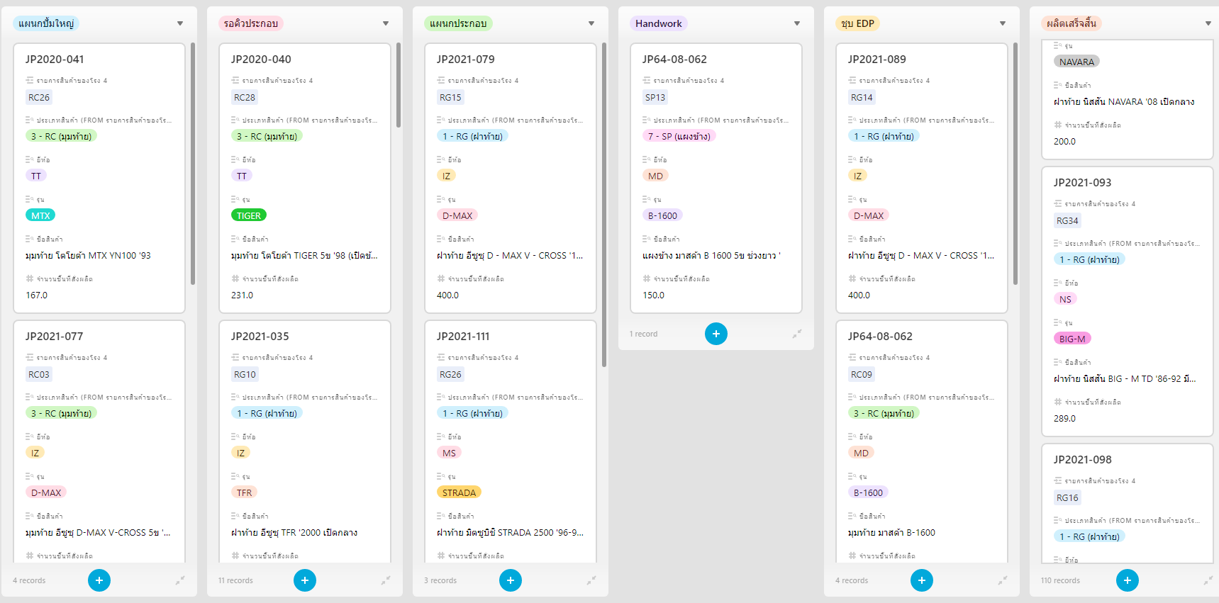Click the SP13 linked record chip
Screen dimensions: 1219x603
[655, 97]
